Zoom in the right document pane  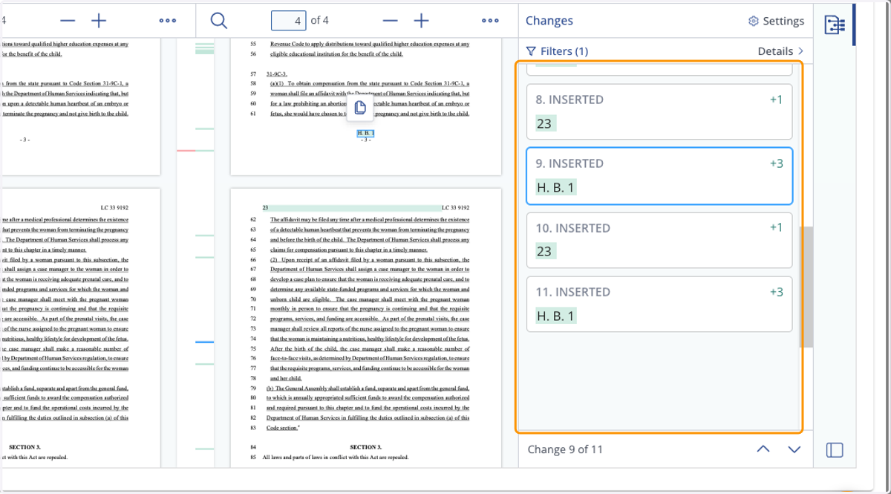(421, 21)
